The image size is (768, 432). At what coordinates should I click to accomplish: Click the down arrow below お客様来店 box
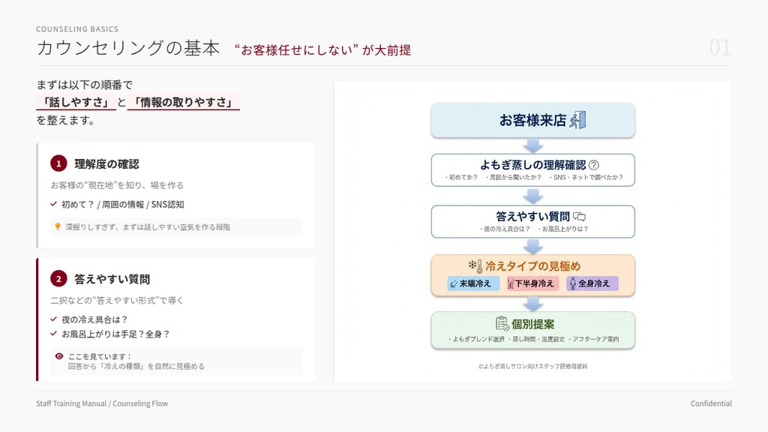[x=532, y=145]
